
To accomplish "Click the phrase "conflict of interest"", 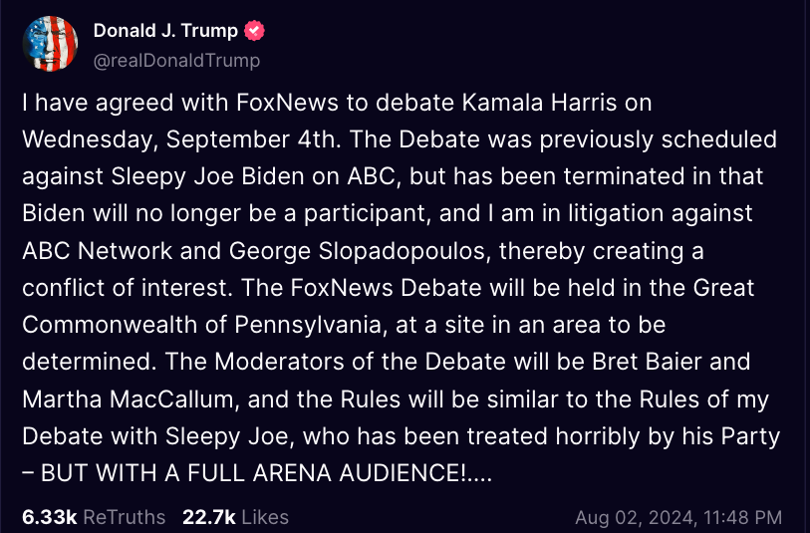I will pyautogui.click(x=111, y=288).
